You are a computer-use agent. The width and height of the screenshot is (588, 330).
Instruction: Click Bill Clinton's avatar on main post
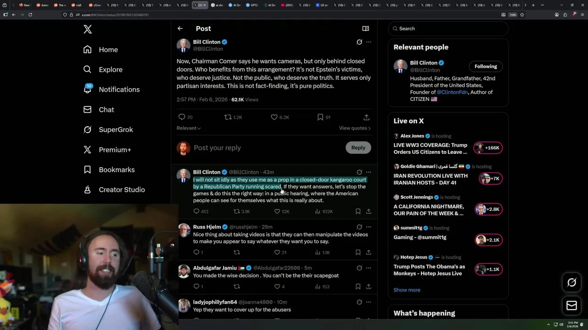coord(183,45)
